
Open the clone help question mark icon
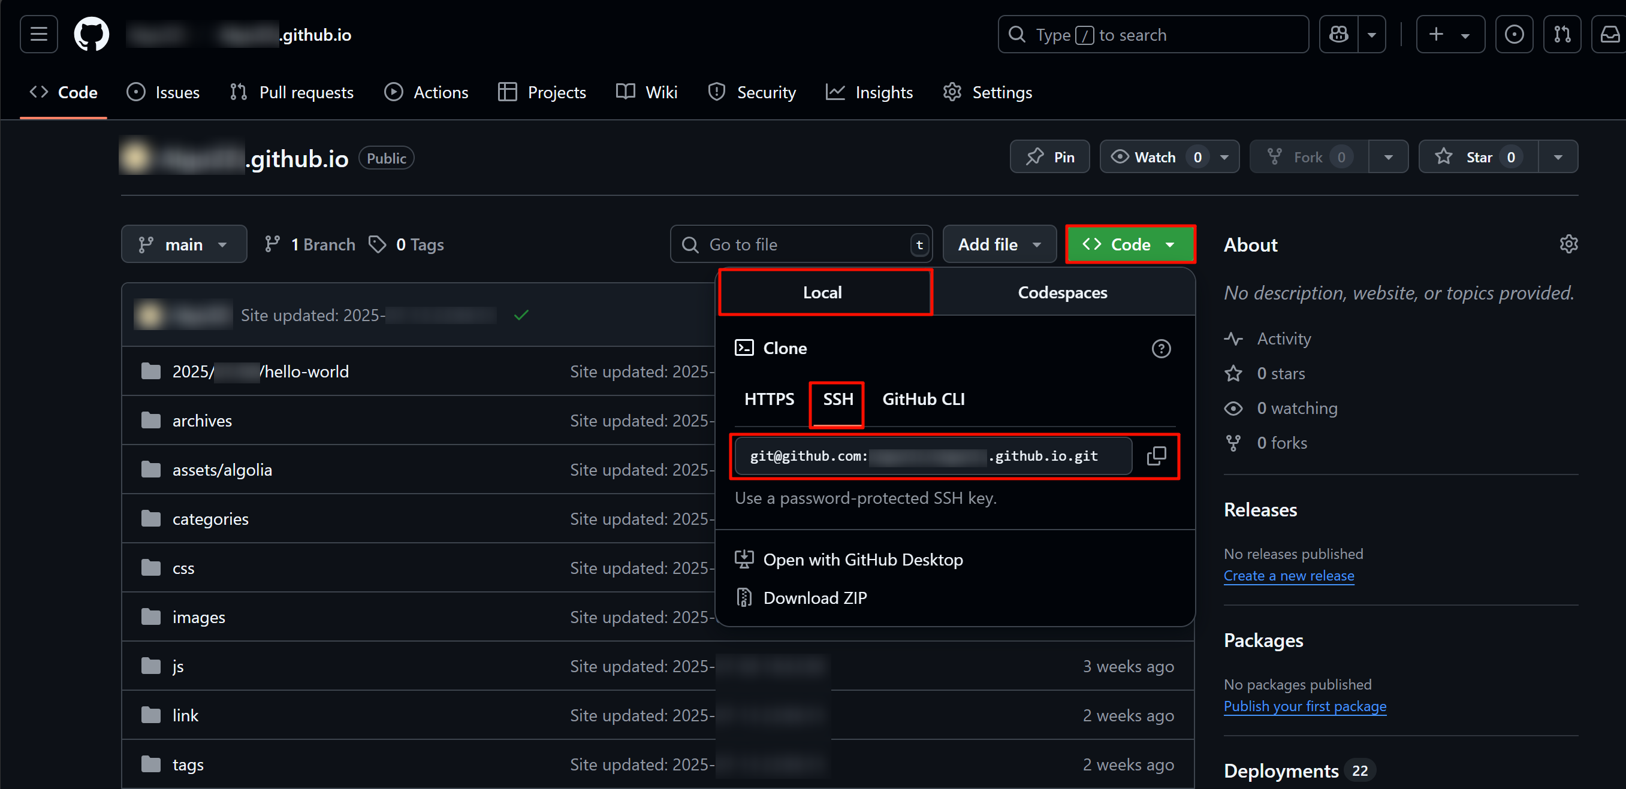1161,349
